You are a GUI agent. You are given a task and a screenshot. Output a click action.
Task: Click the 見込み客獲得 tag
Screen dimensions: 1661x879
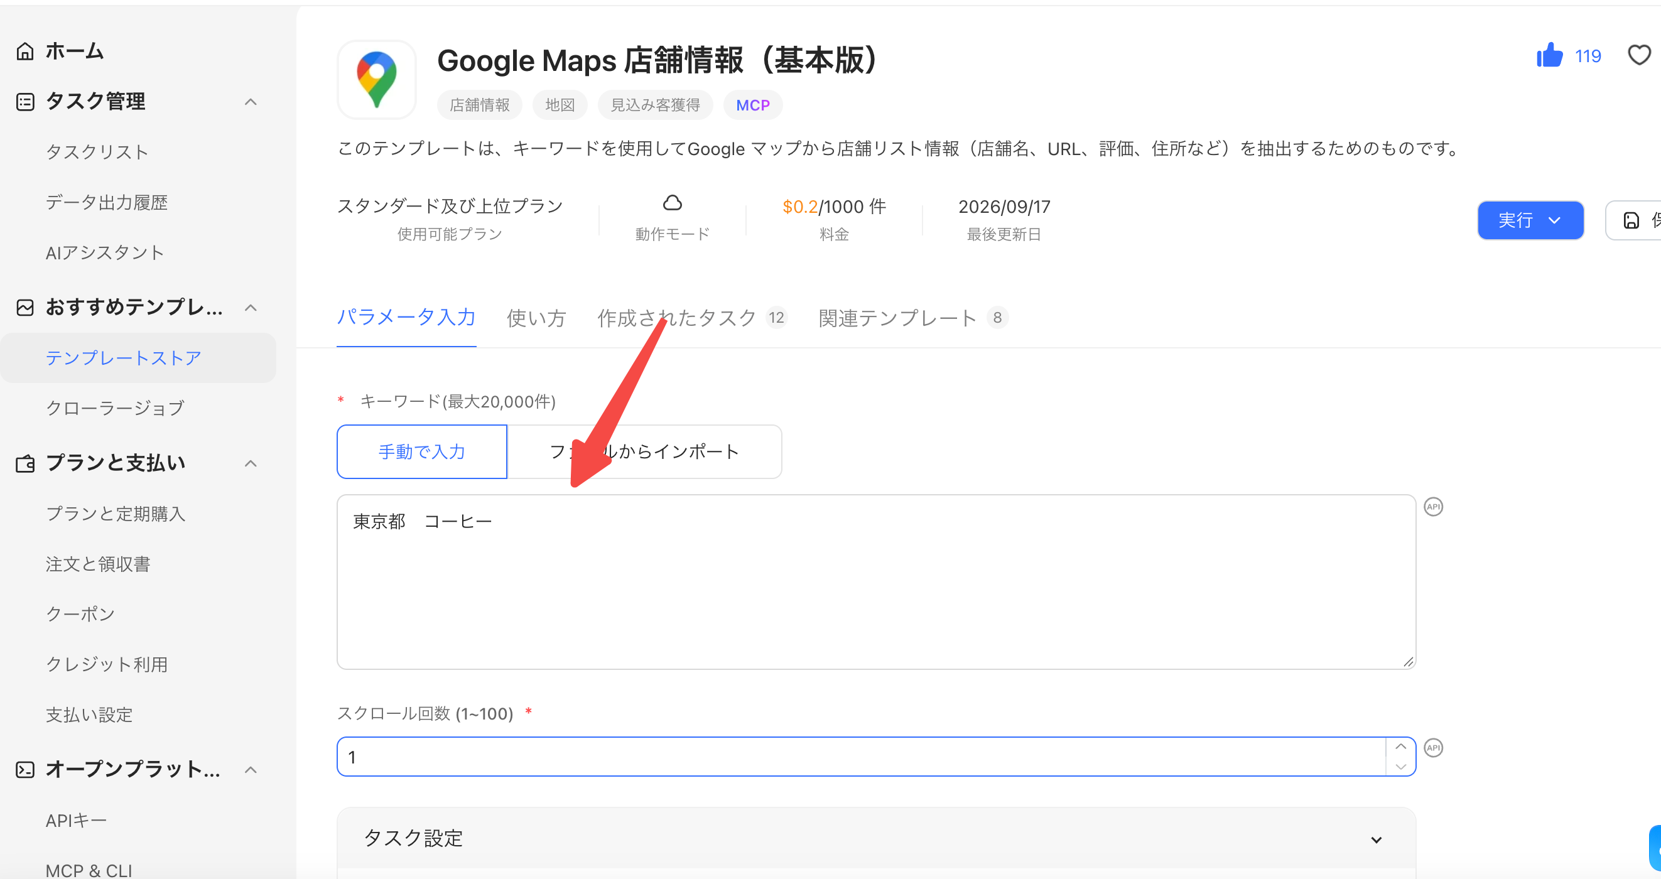click(x=654, y=105)
